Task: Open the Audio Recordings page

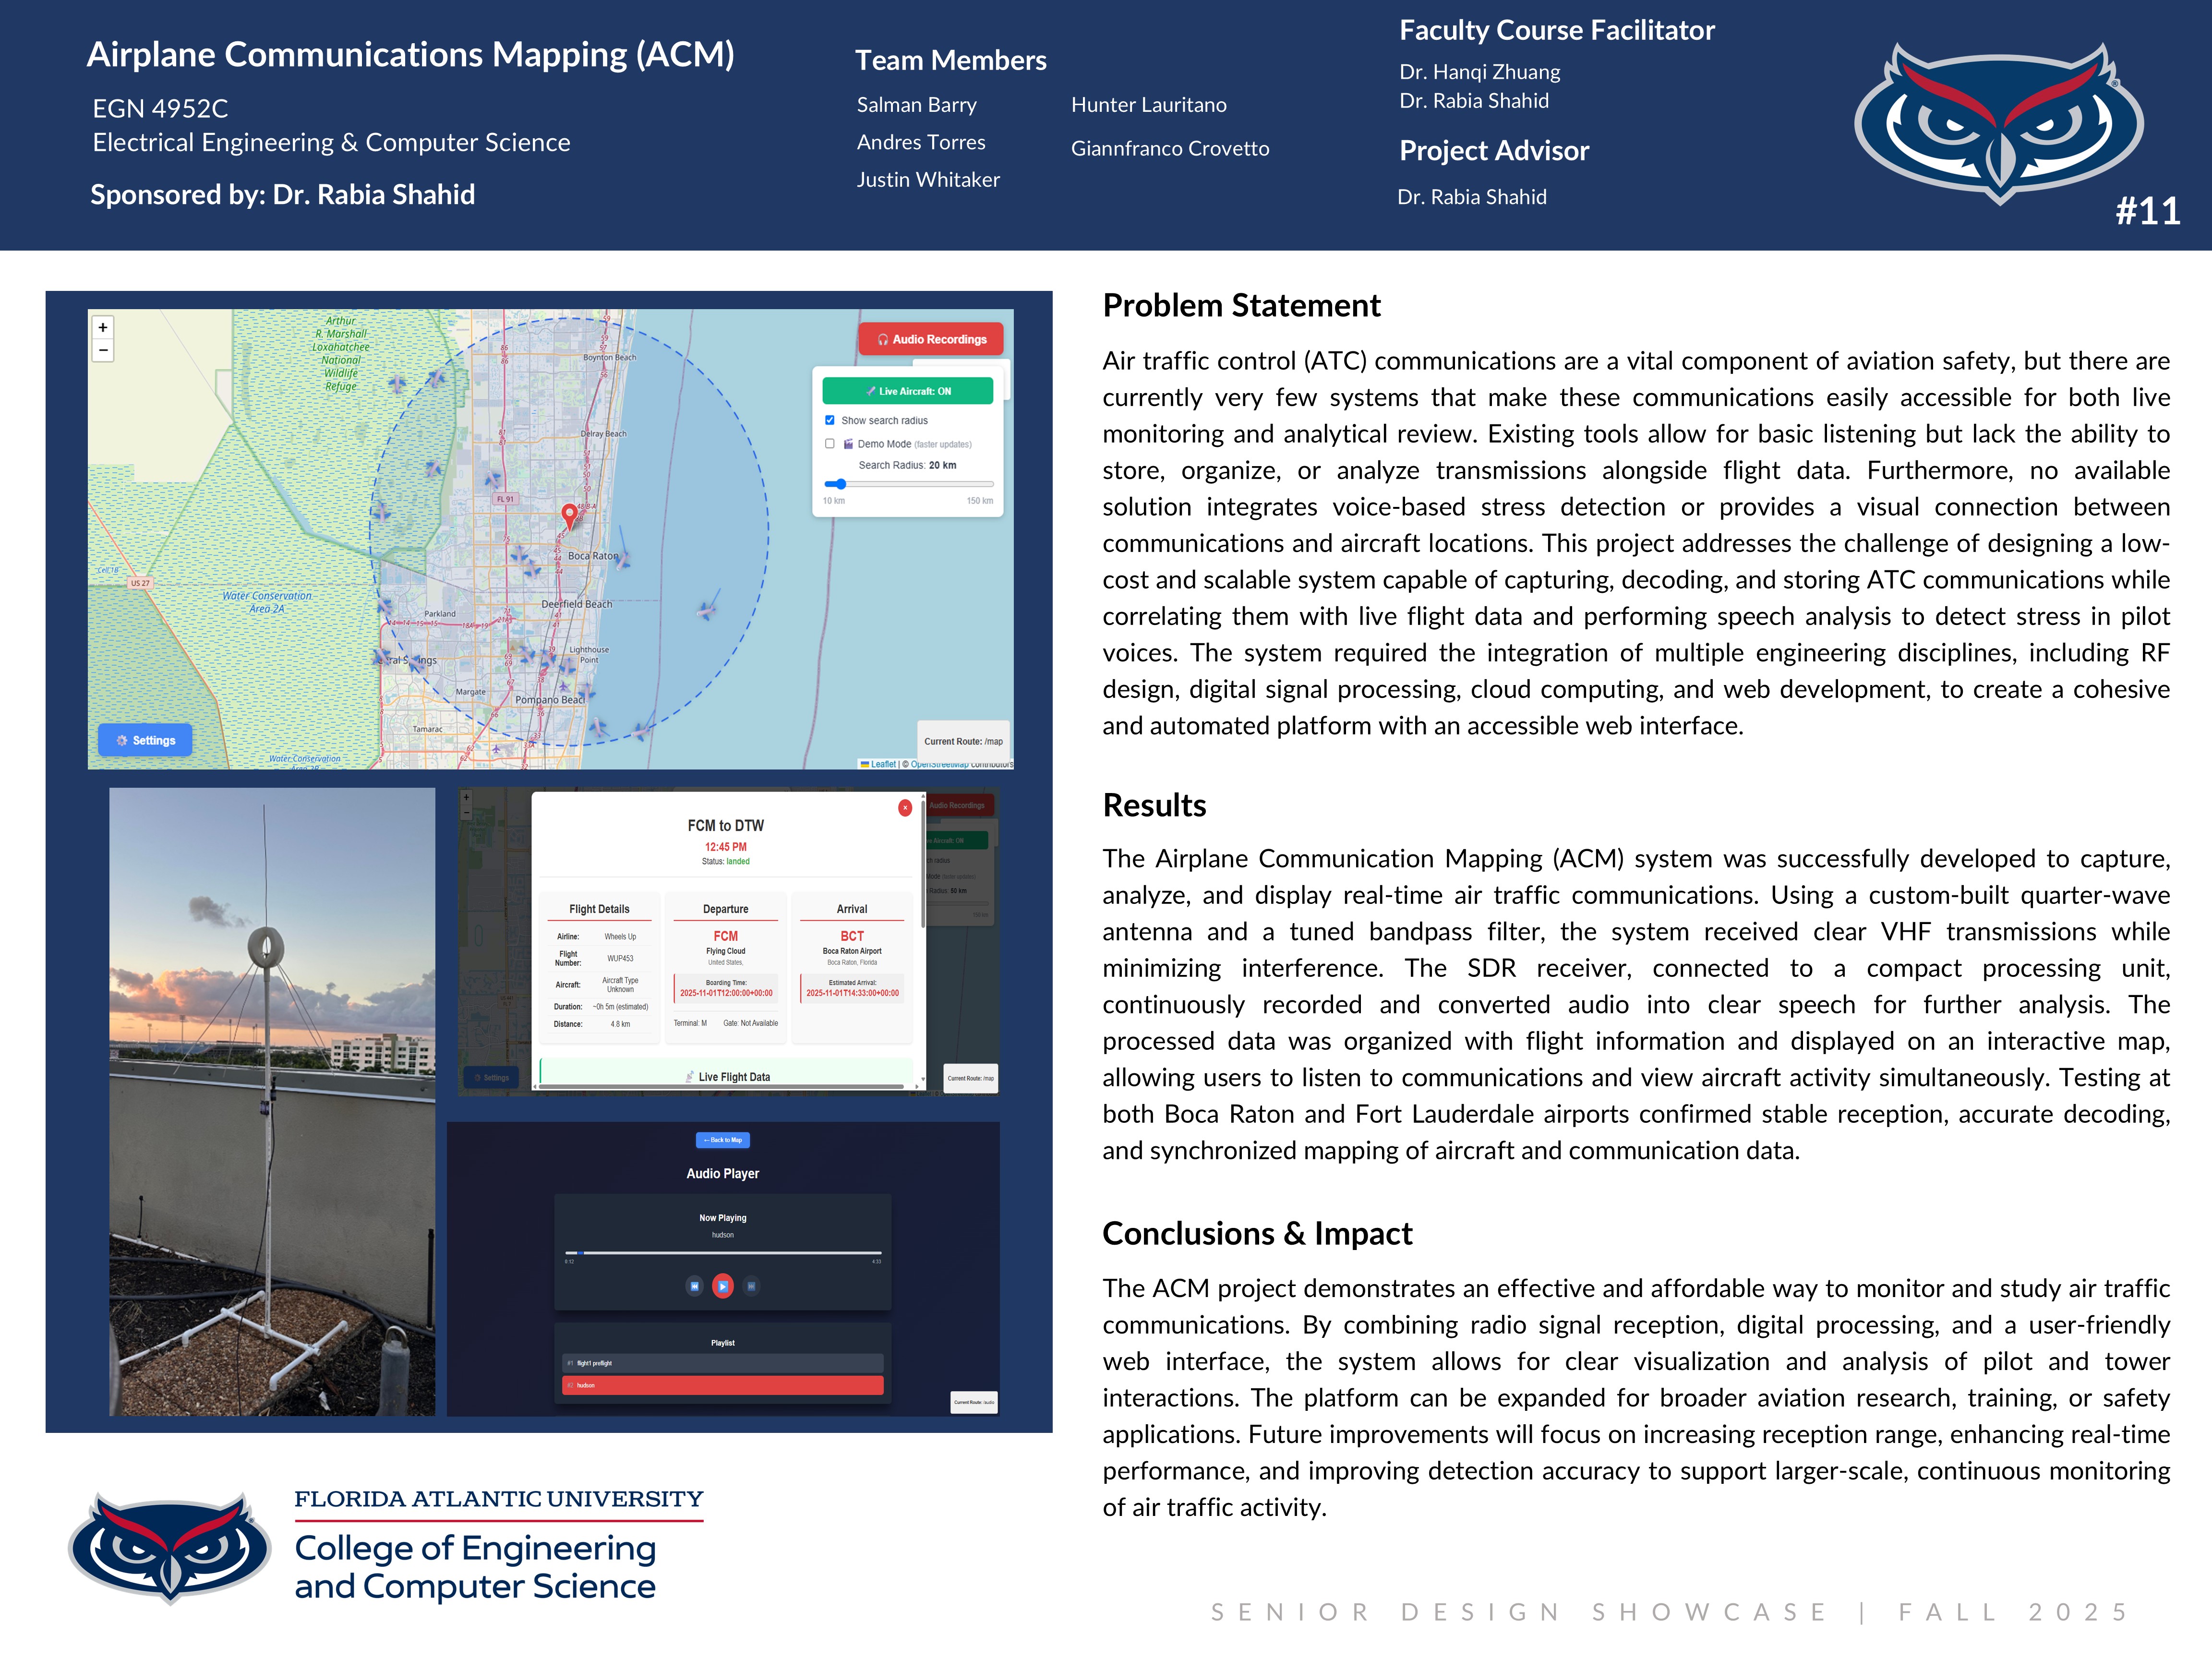Action: pyautogui.click(x=931, y=339)
